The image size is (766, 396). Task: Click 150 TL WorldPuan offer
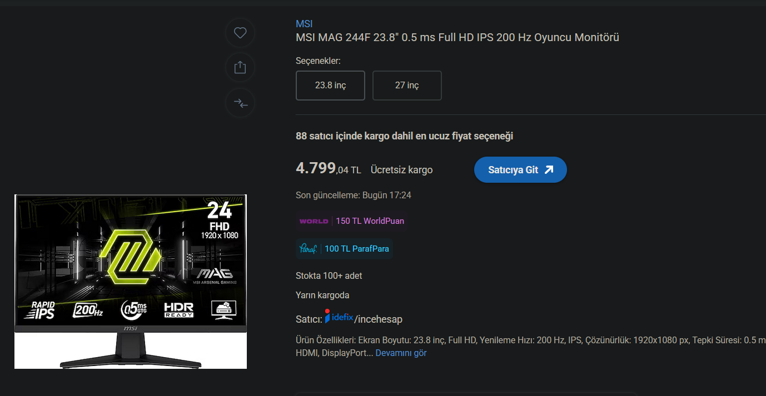click(x=370, y=221)
